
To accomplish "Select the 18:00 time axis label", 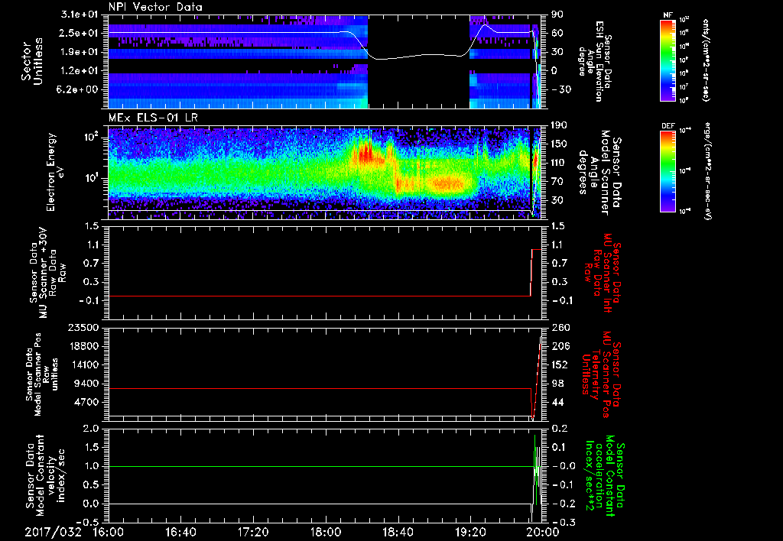I will [325, 532].
